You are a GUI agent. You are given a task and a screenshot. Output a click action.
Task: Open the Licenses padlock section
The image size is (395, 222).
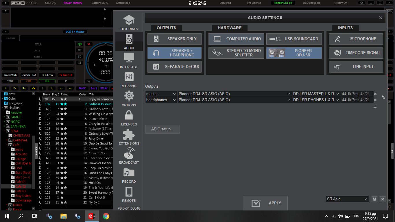pos(129,118)
